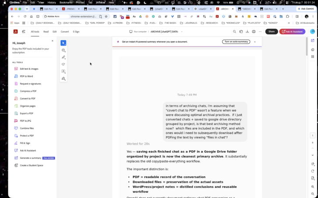This screenshot has height=198, width=318.
Task: Click the search magnifier icon
Action: coord(235,31)
